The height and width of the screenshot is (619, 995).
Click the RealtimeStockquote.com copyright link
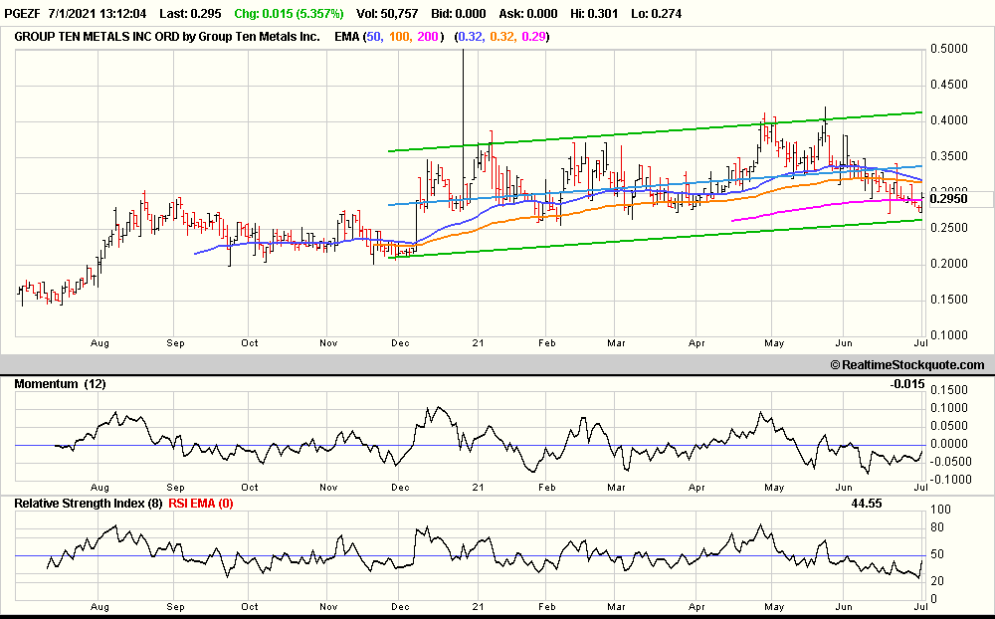tap(907, 365)
